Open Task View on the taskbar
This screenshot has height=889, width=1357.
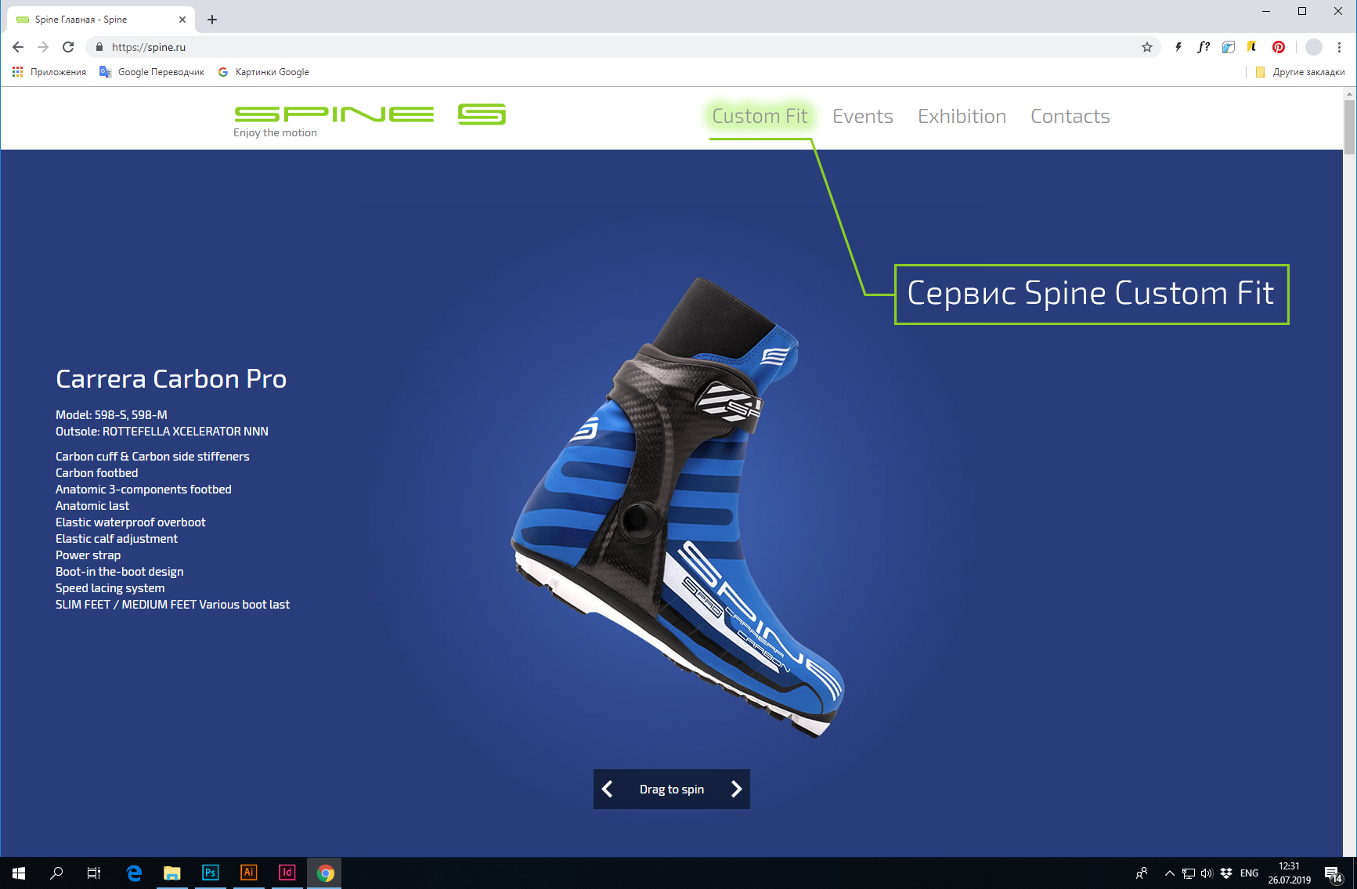94,873
